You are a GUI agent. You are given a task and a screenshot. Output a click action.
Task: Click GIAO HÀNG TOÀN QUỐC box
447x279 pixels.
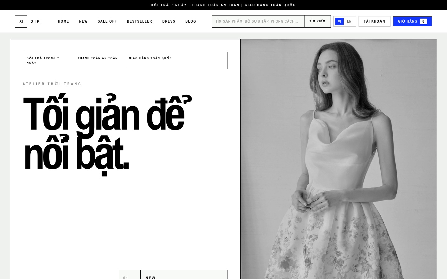176,60
